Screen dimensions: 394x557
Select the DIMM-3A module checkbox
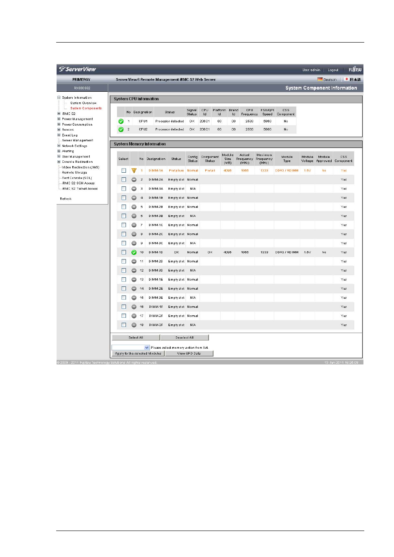[123, 189]
